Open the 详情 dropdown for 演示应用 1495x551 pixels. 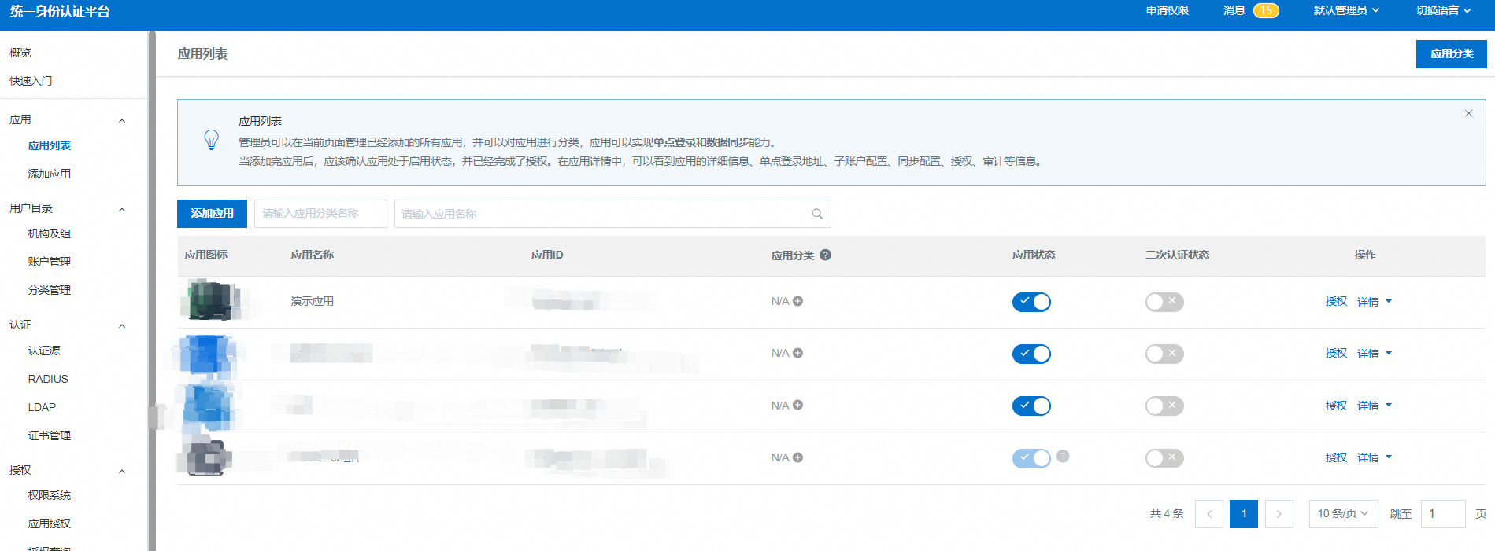(x=1375, y=302)
